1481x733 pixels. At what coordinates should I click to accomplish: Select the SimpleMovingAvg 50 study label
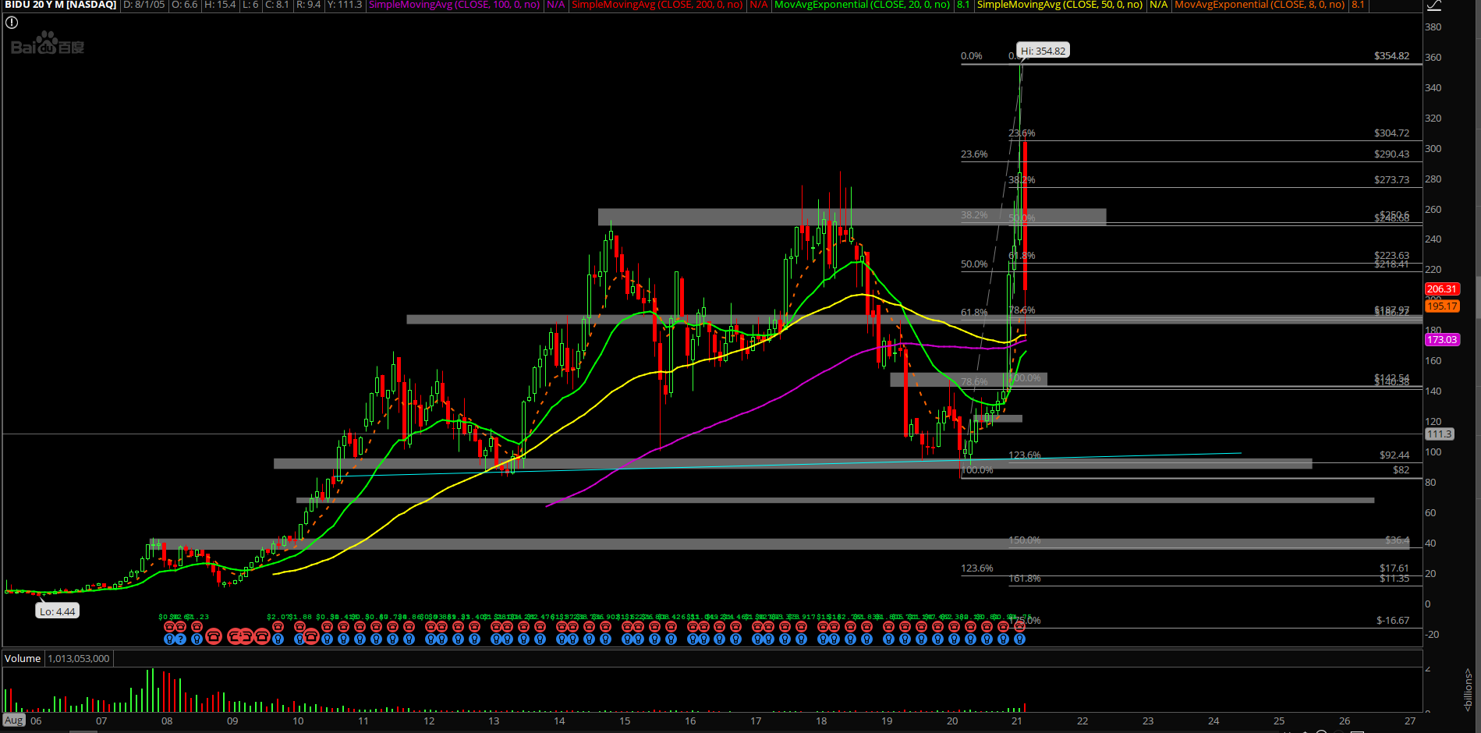point(1060,5)
